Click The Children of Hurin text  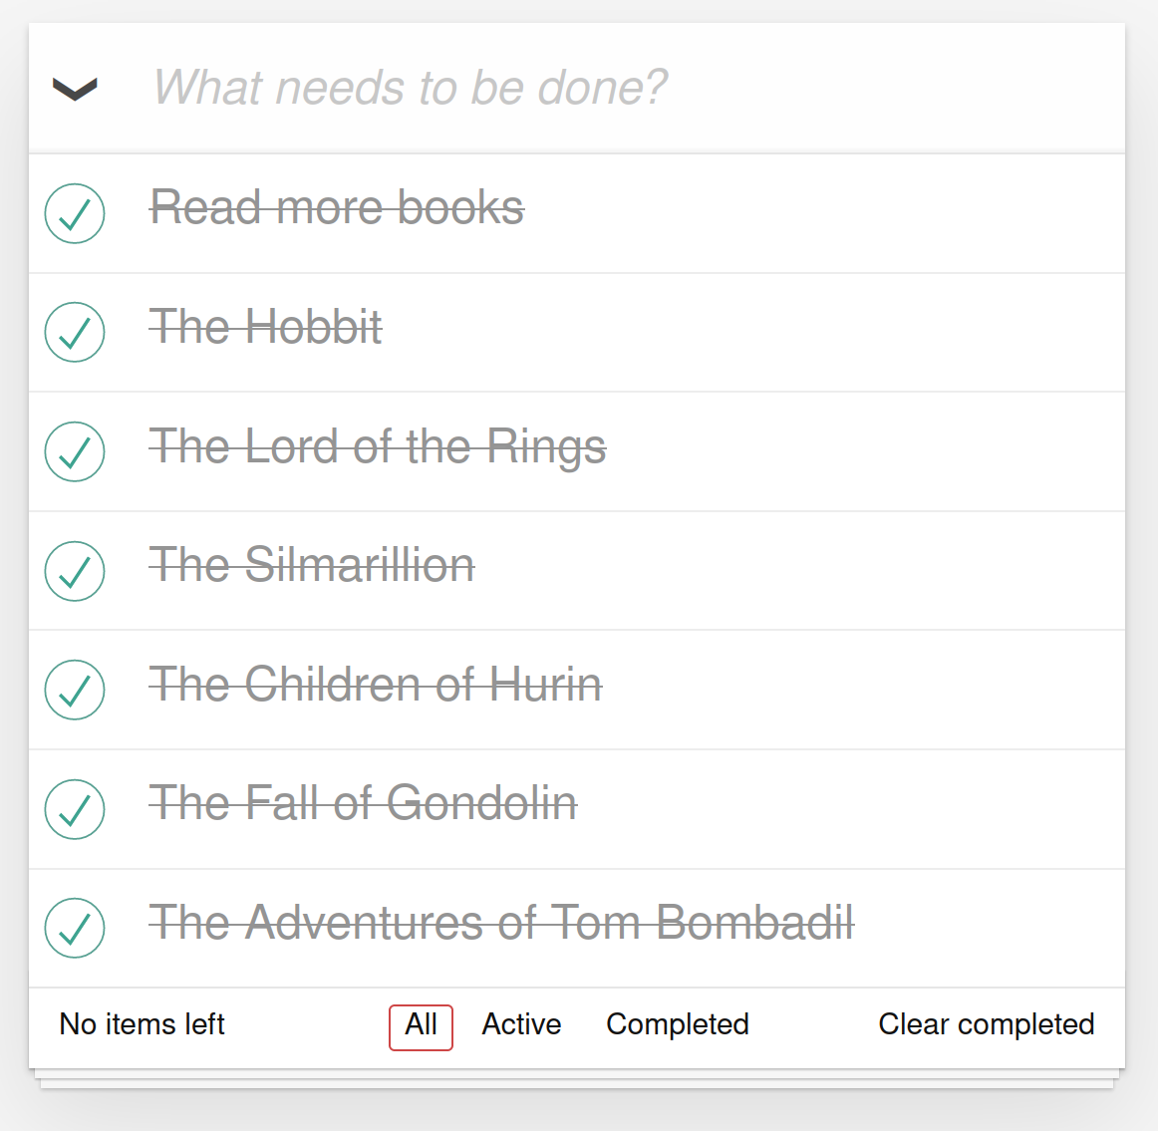pyautogui.click(x=376, y=684)
